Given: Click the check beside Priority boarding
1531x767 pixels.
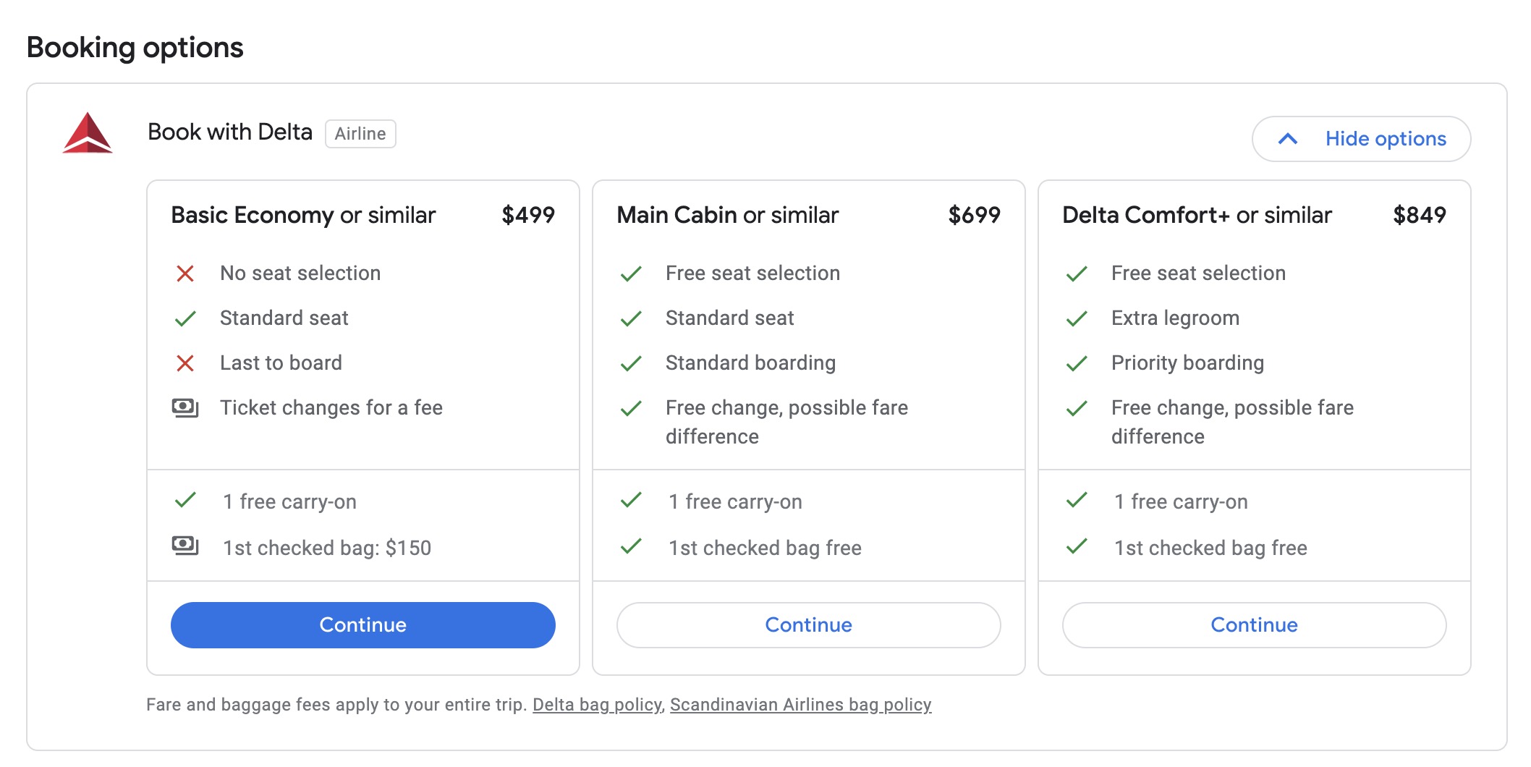Looking at the screenshot, I should [1077, 363].
